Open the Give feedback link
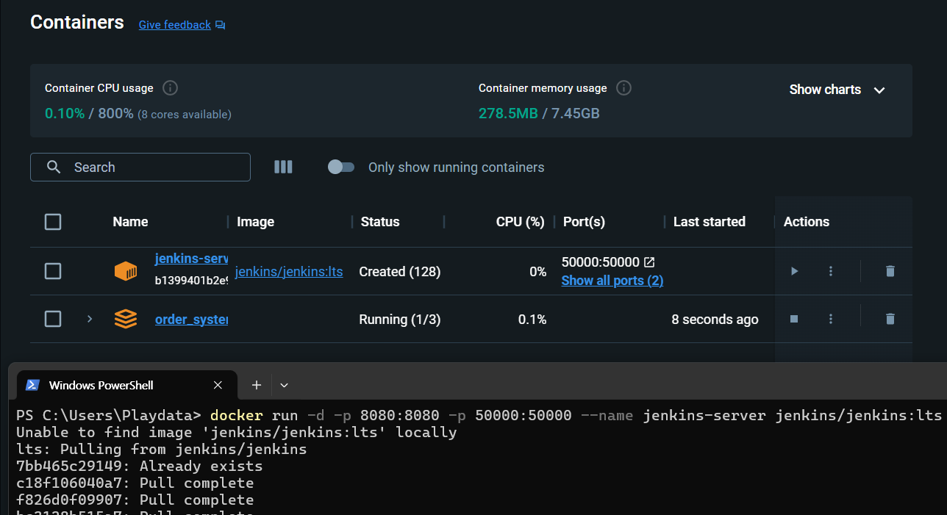 (175, 25)
